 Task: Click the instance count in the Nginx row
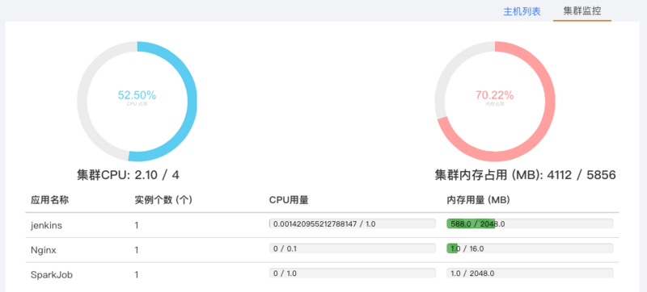[x=137, y=250]
